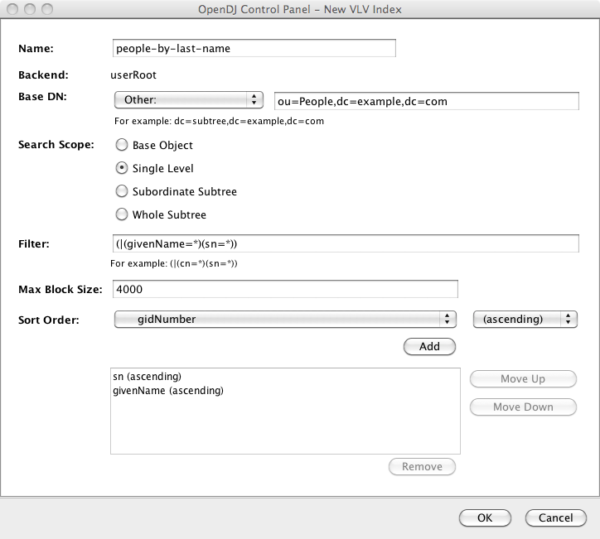Click the Move Up button
The width and height of the screenshot is (600, 539).
click(523, 379)
